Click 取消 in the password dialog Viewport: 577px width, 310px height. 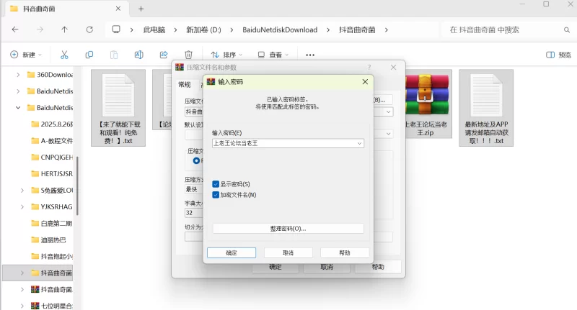[x=288, y=252]
